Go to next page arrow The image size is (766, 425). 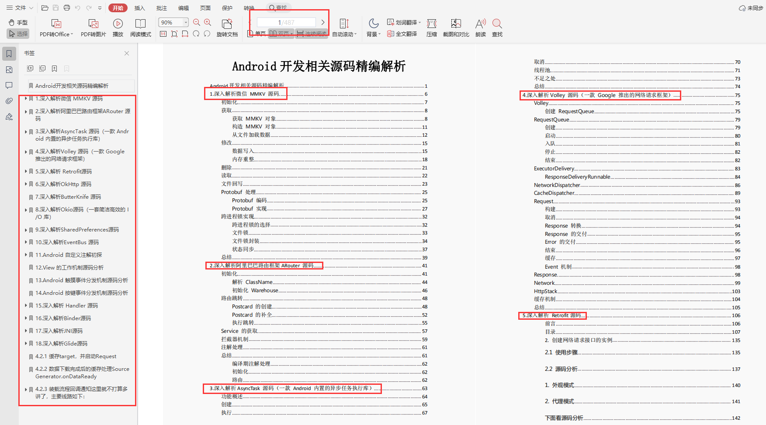(x=323, y=22)
